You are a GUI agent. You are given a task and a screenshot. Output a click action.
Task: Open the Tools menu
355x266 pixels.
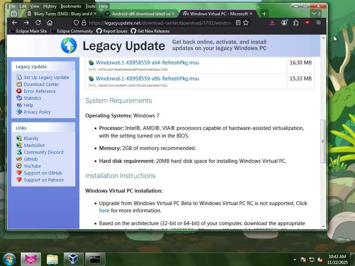pos(90,6)
